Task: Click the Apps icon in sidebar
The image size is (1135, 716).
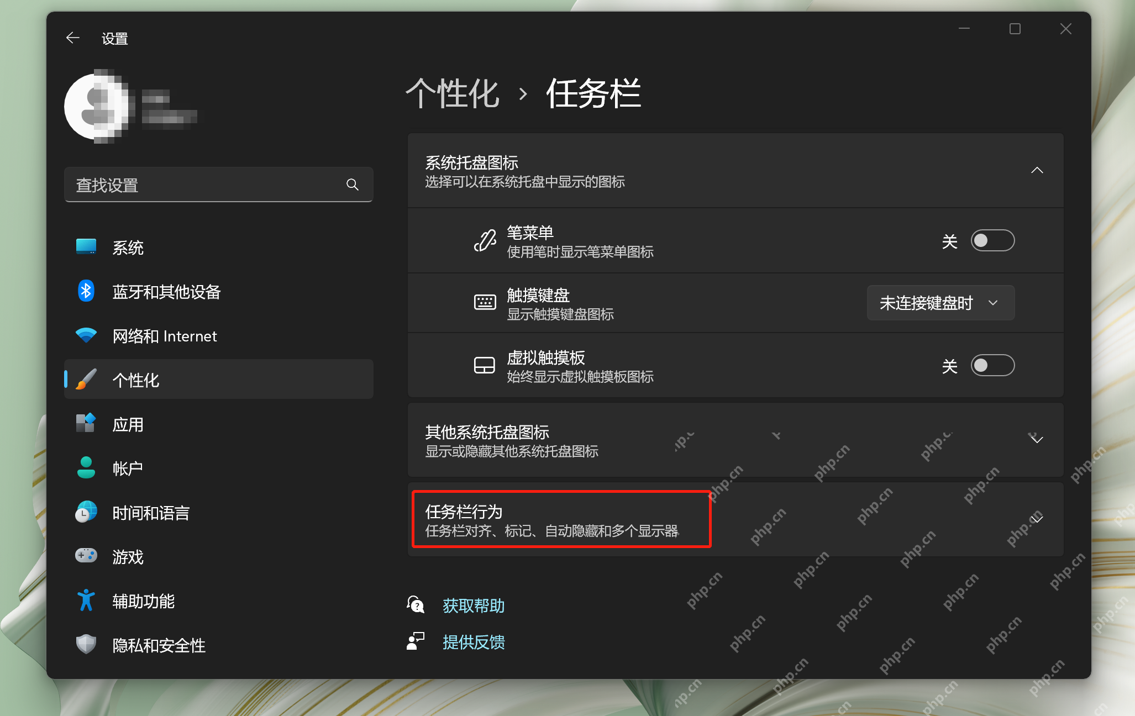Action: pyautogui.click(x=86, y=424)
